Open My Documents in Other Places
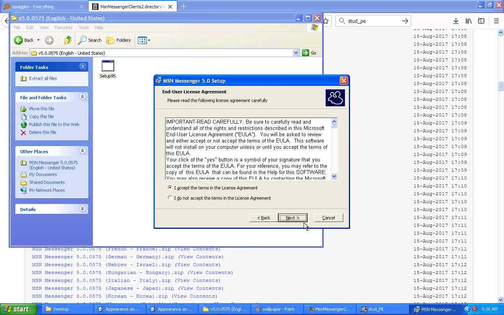 (43, 174)
